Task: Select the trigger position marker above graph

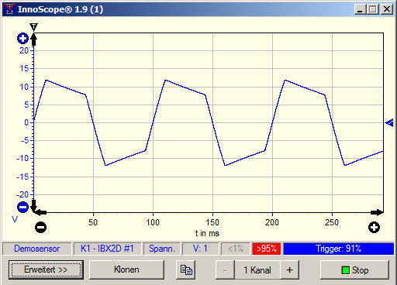Action: 33,27
